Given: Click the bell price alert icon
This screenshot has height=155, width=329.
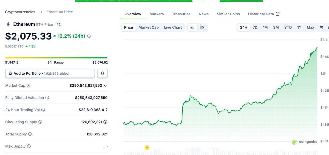Looking at the screenshot, I should pos(102,74).
